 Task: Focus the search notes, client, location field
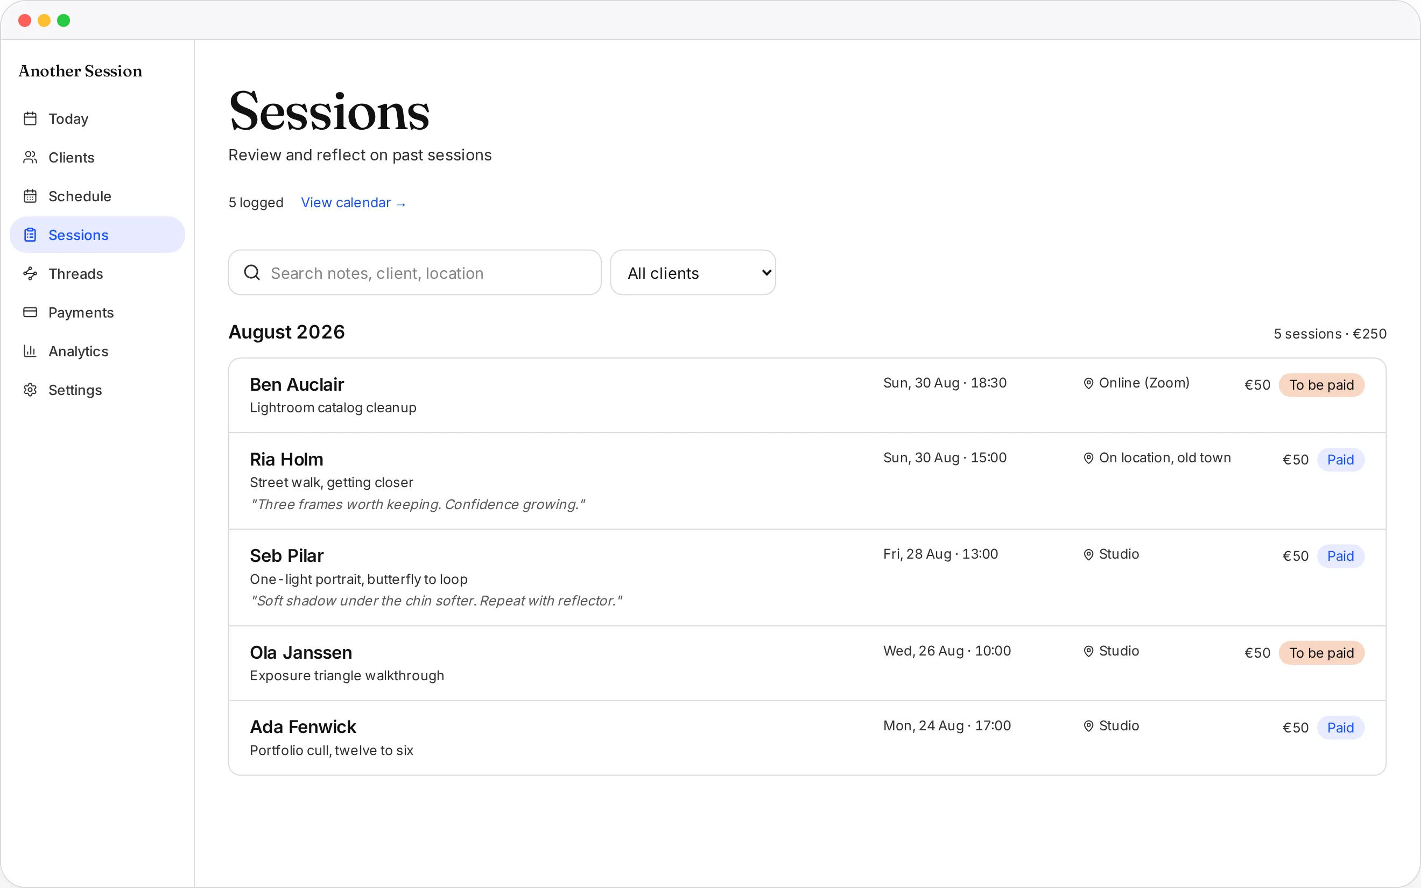414,272
